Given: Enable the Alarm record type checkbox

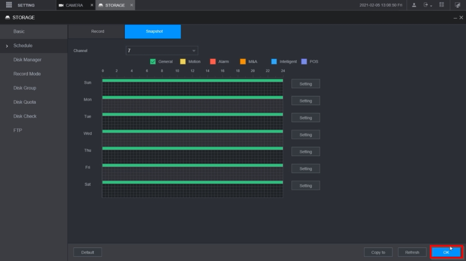Looking at the screenshot, I should coord(213,62).
